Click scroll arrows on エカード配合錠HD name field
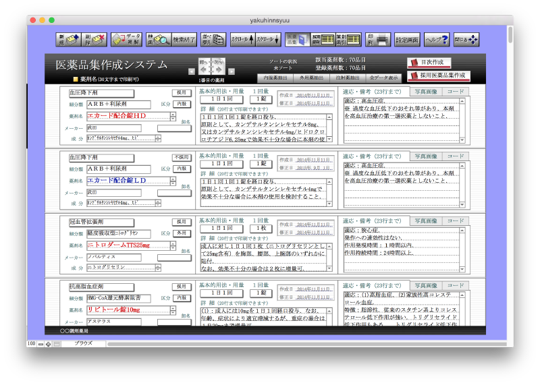540x385 pixels. point(173,116)
